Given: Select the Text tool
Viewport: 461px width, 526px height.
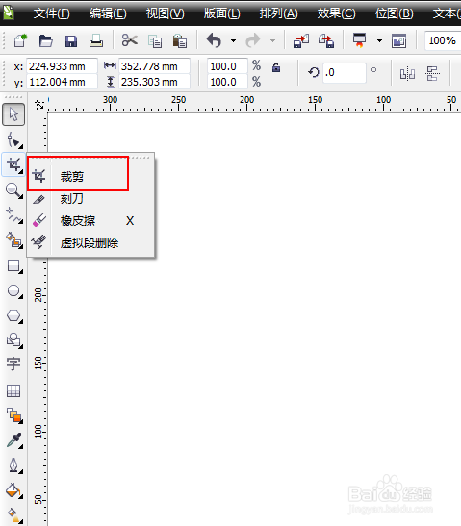Looking at the screenshot, I should pyautogui.click(x=13, y=364).
